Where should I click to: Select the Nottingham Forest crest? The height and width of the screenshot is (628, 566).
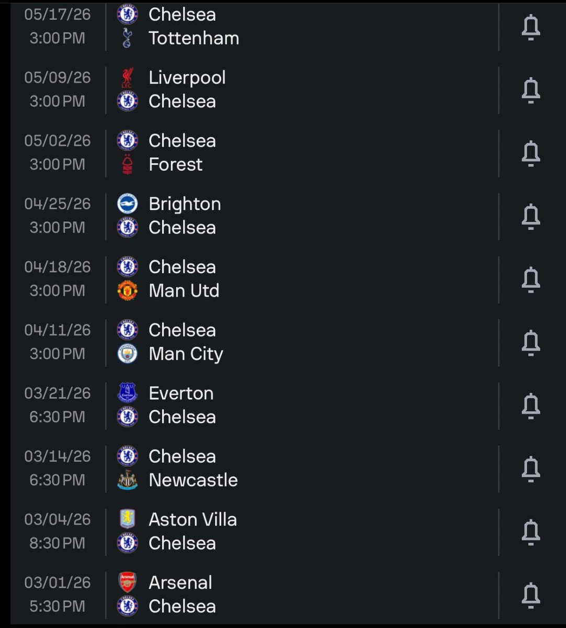127,164
